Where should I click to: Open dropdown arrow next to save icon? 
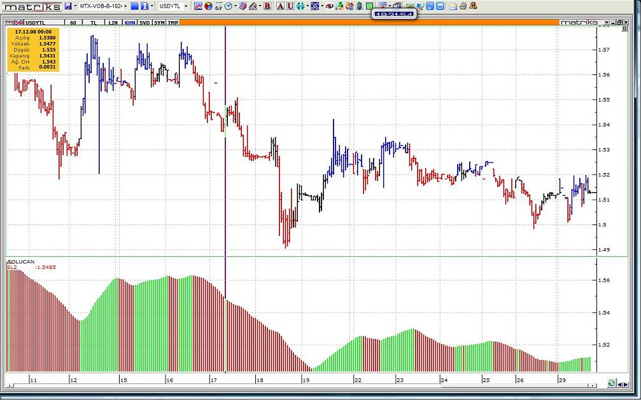click(x=76, y=6)
